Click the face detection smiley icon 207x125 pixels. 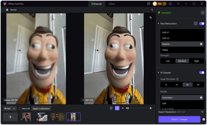click(196, 24)
